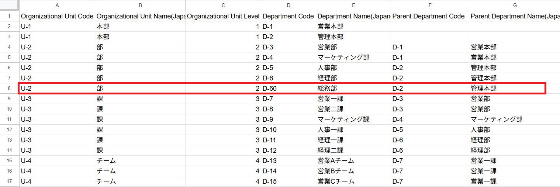Select the row 8 header
Image resolution: width=560 pixels, height=187 pixels.
coord(10,89)
